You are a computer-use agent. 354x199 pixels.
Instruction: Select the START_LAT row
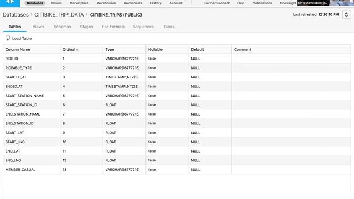[x=177, y=133]
